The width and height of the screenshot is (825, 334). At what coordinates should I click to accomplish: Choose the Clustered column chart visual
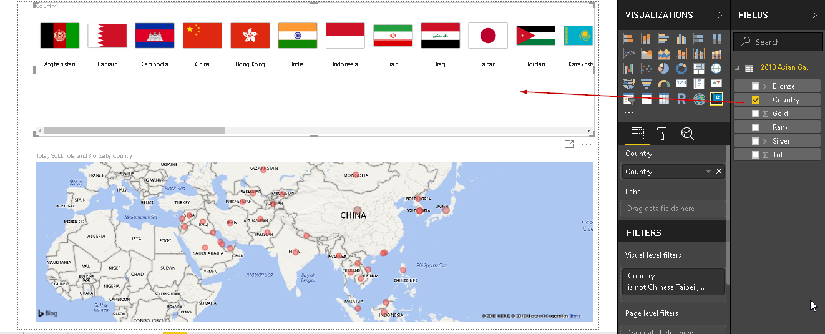point(681,39)
